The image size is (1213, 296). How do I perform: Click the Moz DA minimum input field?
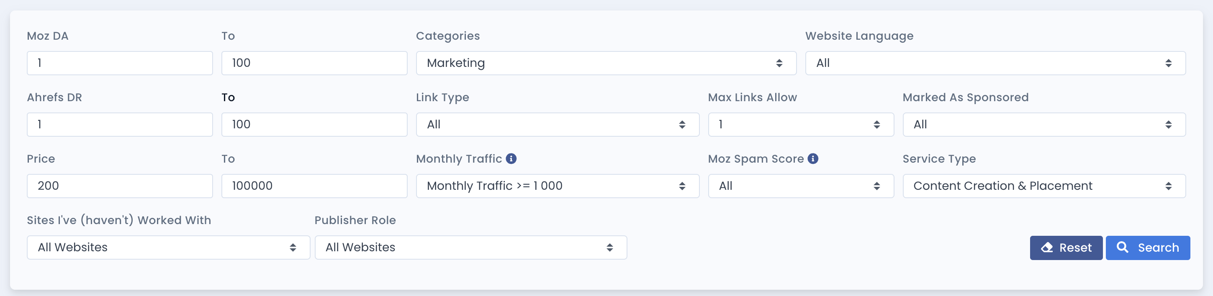coord(120,63)
